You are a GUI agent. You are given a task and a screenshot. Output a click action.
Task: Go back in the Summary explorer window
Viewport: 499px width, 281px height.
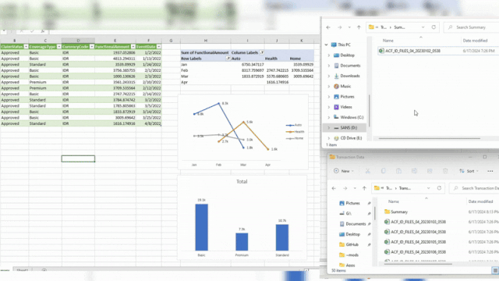point(328,27)
